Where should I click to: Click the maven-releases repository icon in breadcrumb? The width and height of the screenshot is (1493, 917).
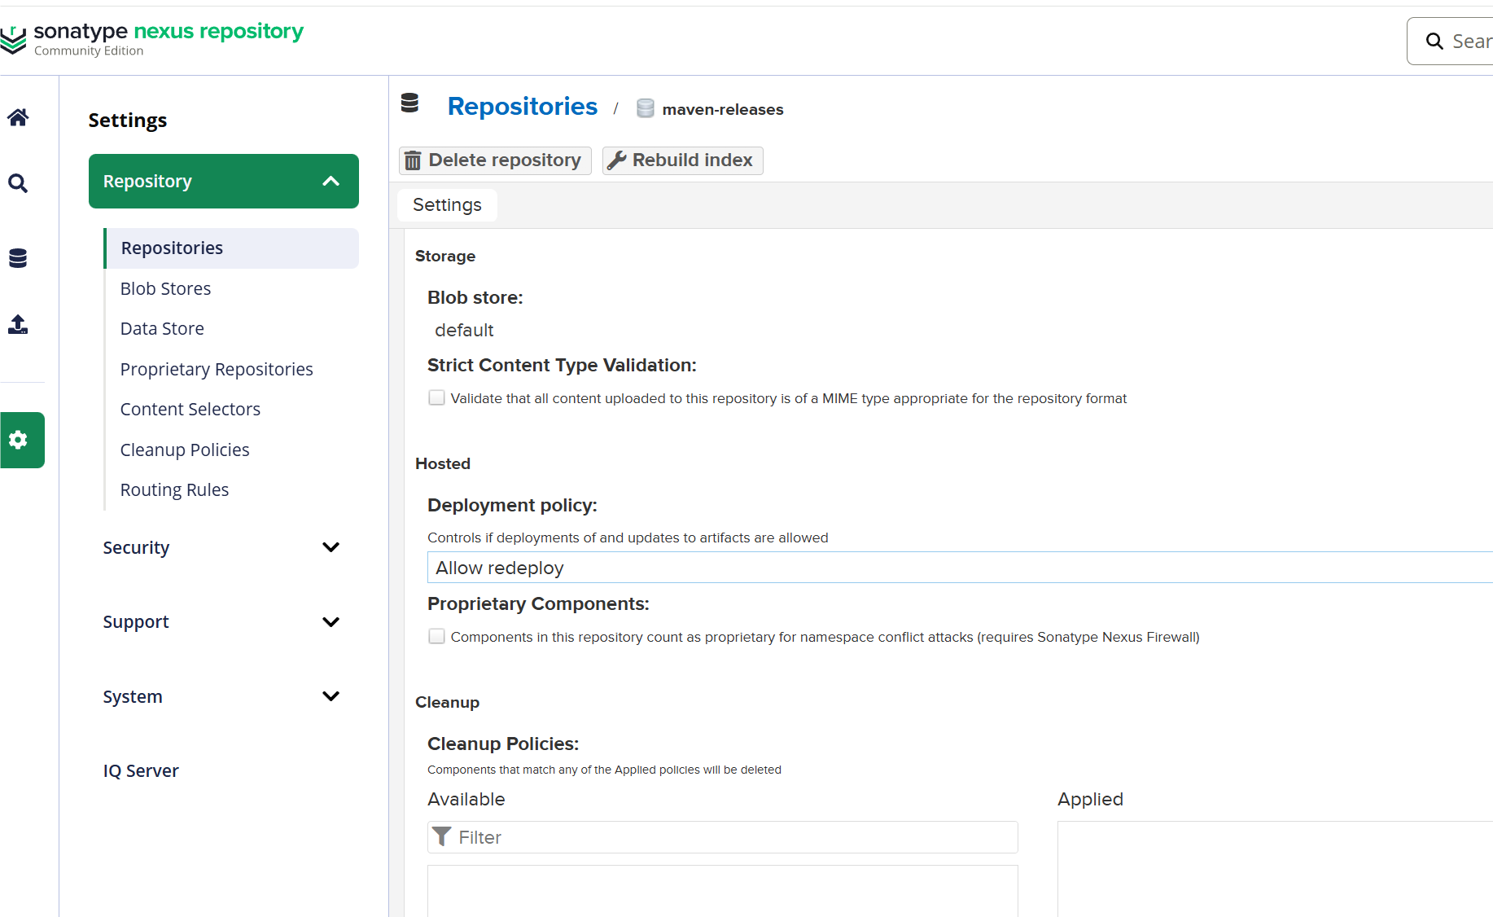coord(645,109)
